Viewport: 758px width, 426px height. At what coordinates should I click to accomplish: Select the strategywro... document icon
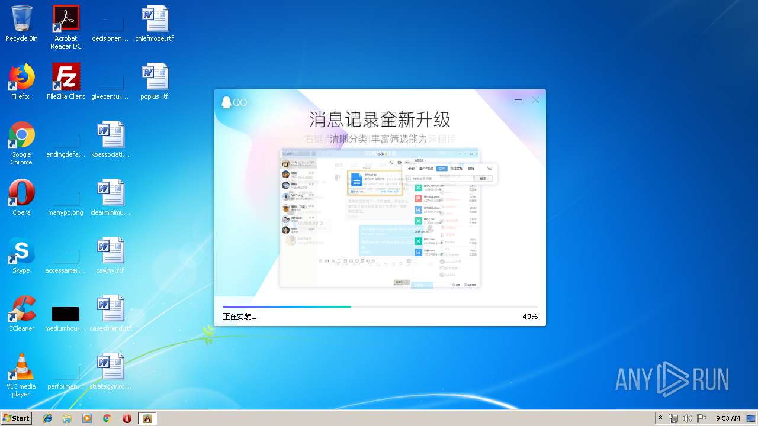(x=110, y=372)
